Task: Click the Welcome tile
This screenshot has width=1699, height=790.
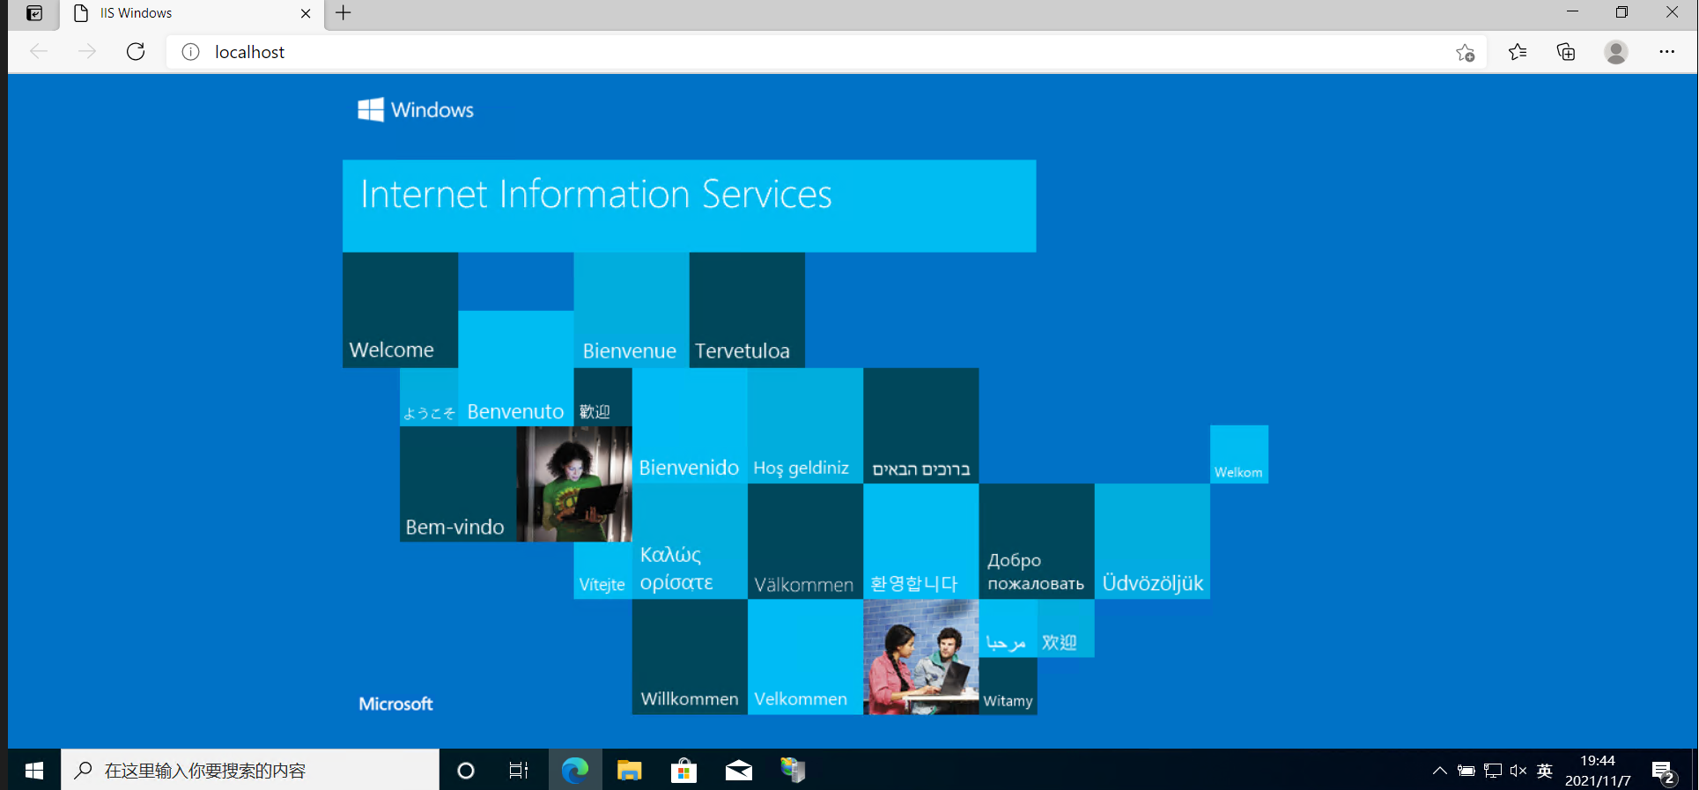Action: (x=400, y=310)
